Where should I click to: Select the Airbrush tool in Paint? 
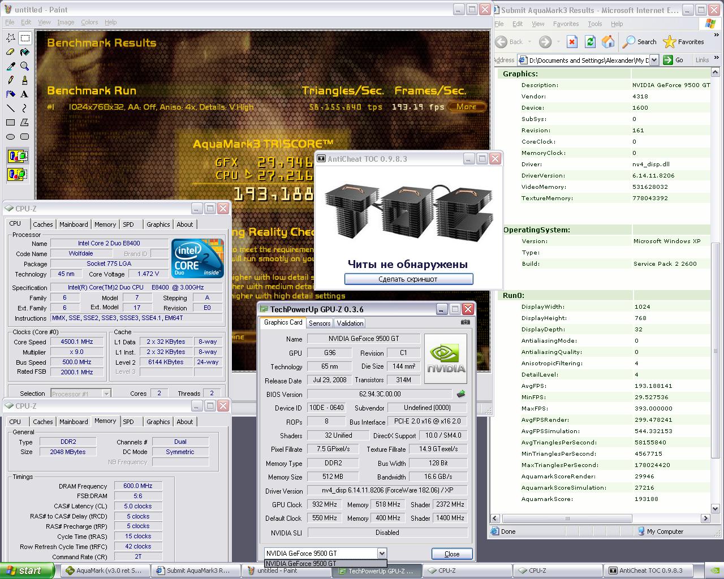point(11,94)
